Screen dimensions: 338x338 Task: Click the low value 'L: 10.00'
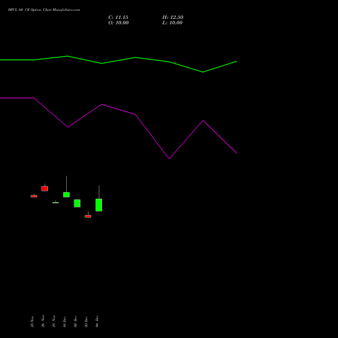point(172,23)
